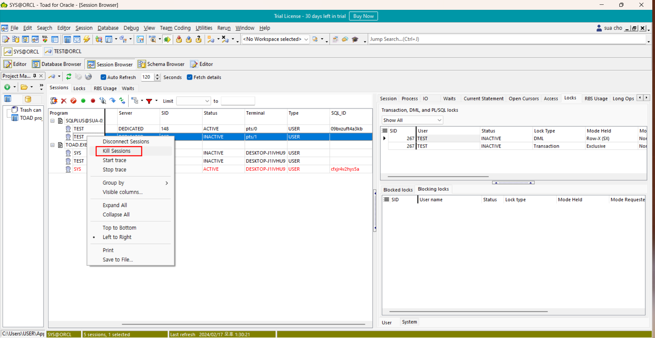Select the red active SYS session row

(211, 169)
